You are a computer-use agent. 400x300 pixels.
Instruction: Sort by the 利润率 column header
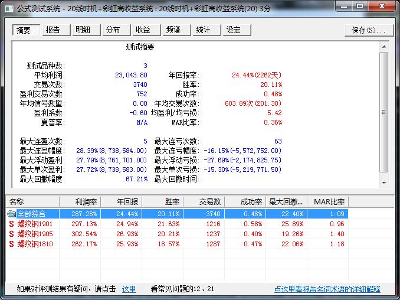80,202
